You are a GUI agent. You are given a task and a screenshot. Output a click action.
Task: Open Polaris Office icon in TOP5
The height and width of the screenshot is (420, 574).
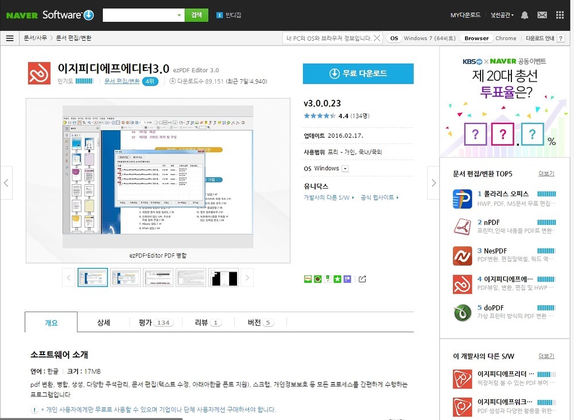tap(462, 199)
